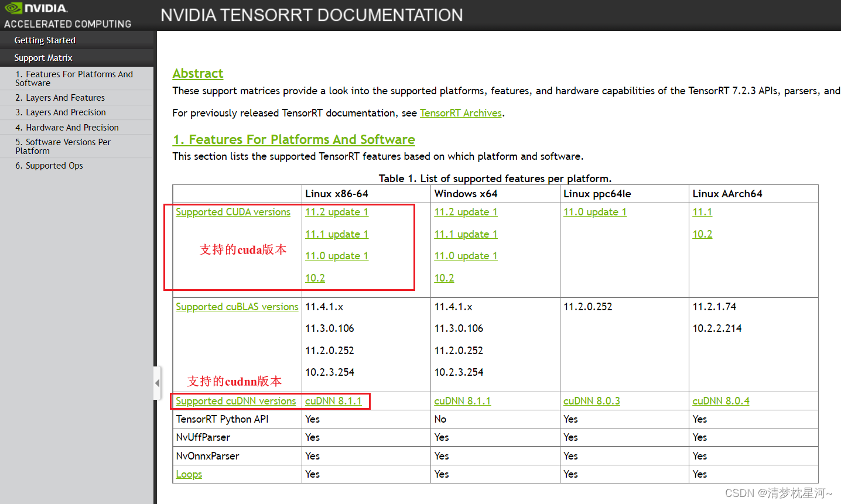841x504 pixels.
Task: Select the Linux ppc64le column header
Action: tap(597, 194)
